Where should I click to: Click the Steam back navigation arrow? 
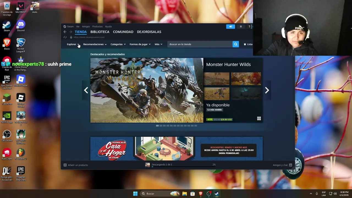pos(65,32)
